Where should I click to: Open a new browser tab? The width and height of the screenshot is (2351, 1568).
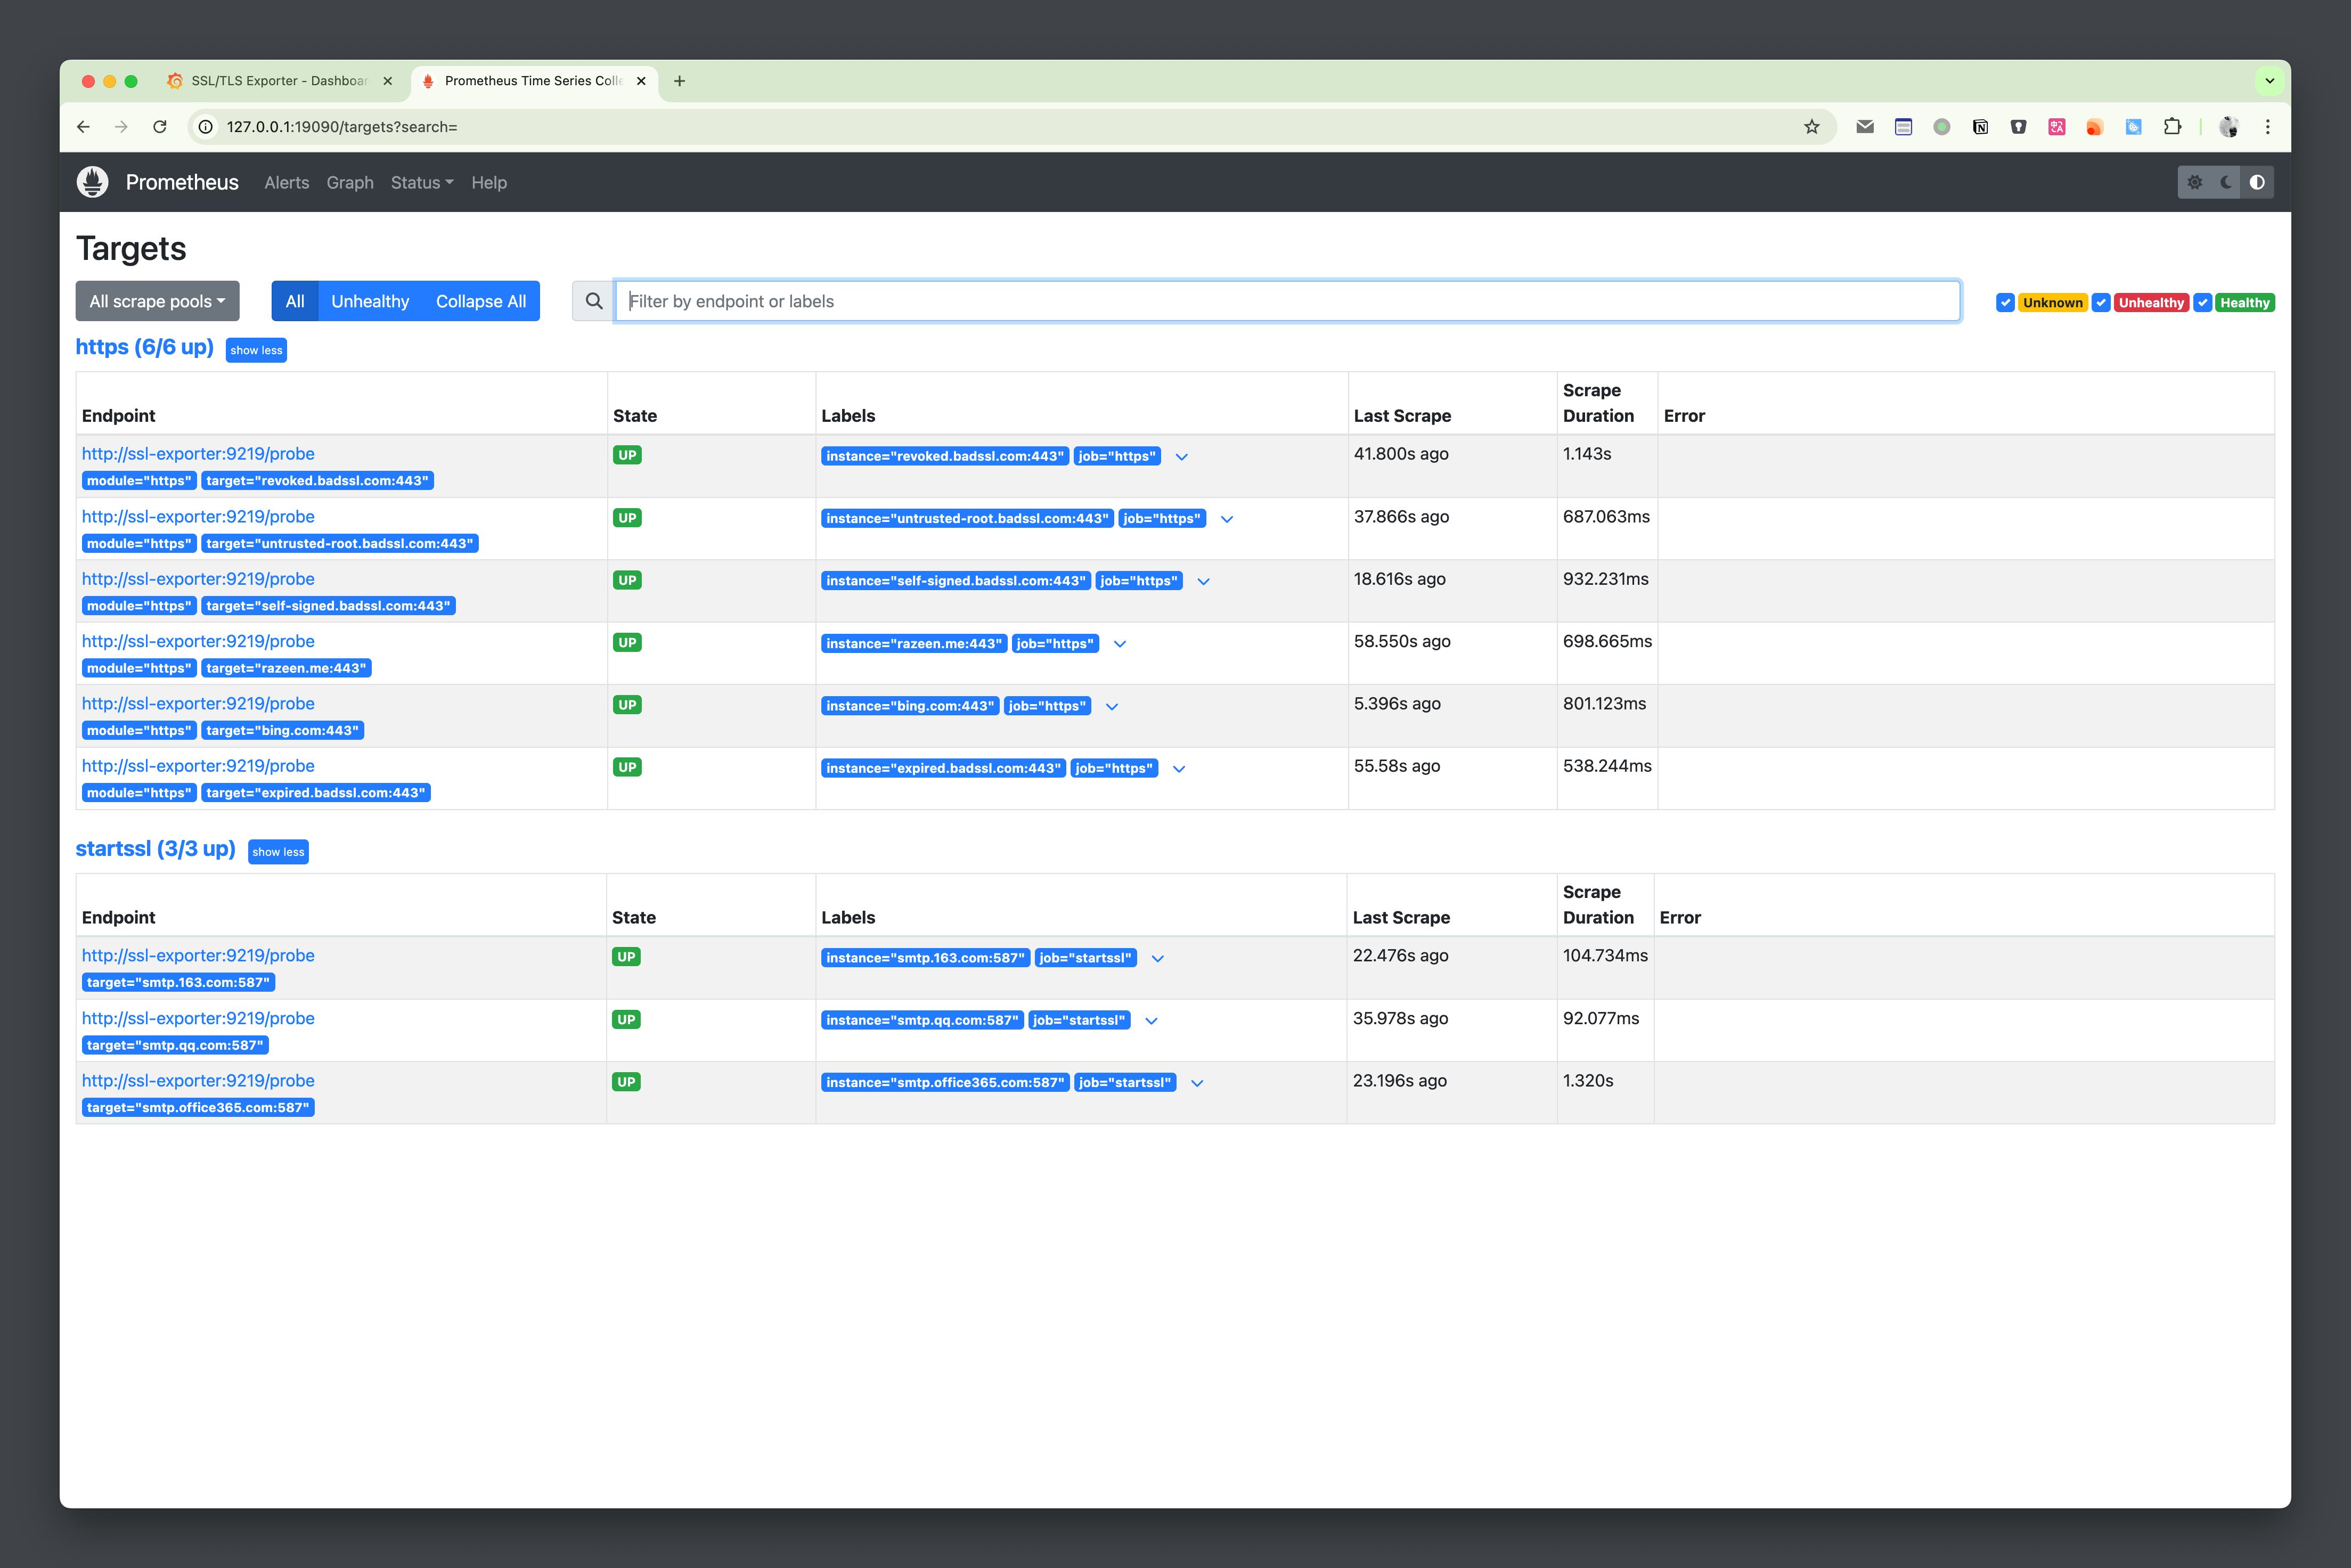tap(680, 81)
